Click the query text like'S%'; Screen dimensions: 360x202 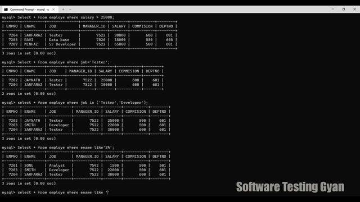pyautogui.click(x=104, y=148)
